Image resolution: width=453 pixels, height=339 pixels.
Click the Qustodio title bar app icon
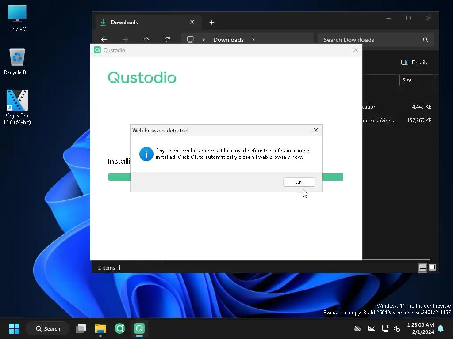(x=97, y=50)
